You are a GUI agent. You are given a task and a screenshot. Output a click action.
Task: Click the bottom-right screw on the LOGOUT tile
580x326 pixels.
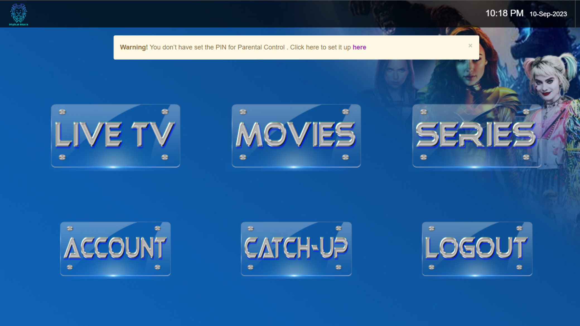tap(519, 267)
